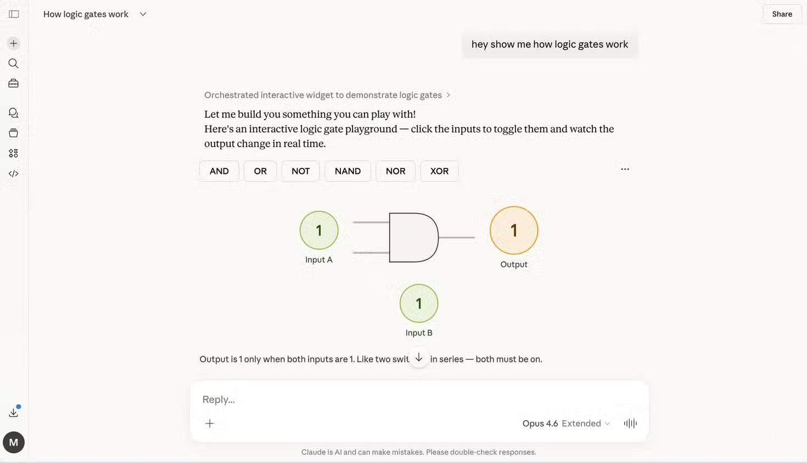
Task: Expand the orchestrated widget details
Action: click(449, 94)
